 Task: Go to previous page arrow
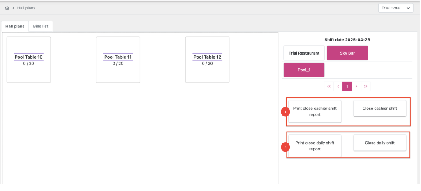click(338, 86)
